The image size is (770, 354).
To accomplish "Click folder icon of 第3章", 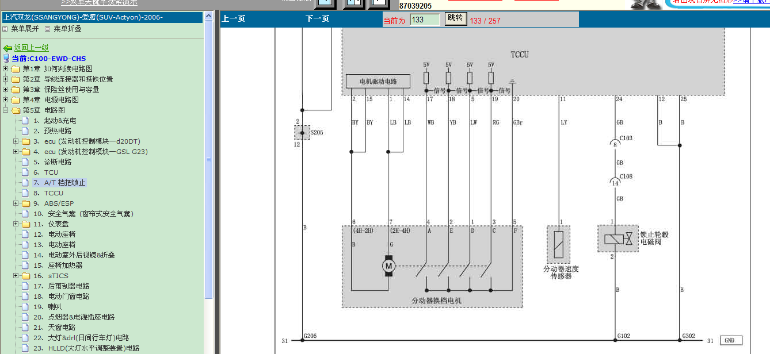I will [16, 90].
